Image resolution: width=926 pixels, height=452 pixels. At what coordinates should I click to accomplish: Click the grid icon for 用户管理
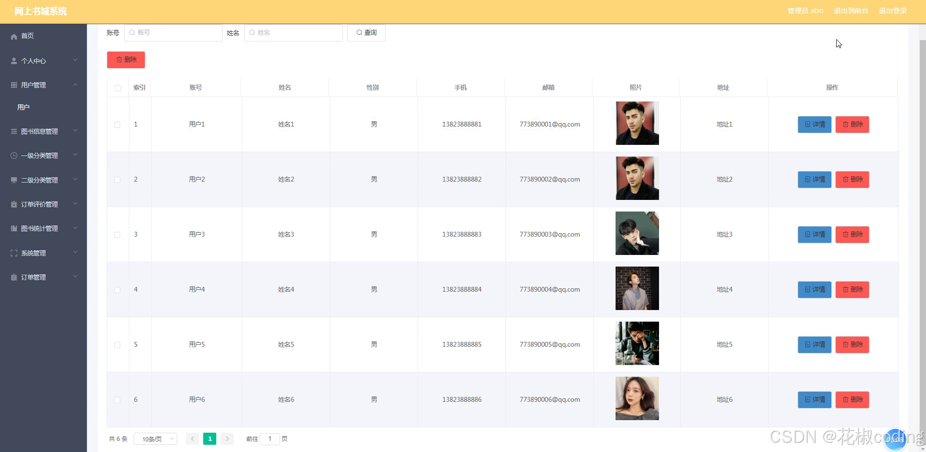tap(14, 85)
